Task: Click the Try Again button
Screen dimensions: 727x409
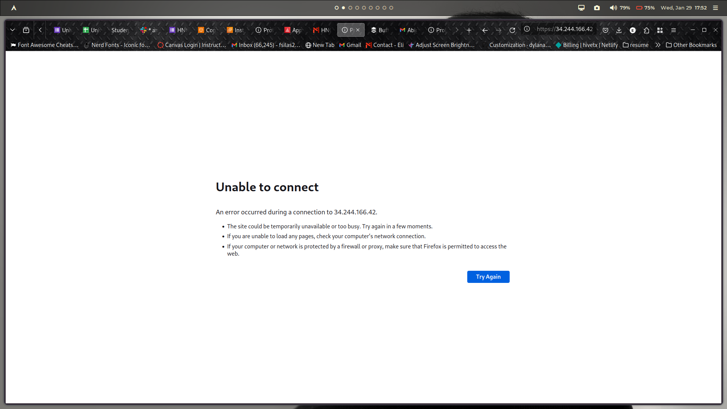Action: point(488,277)
